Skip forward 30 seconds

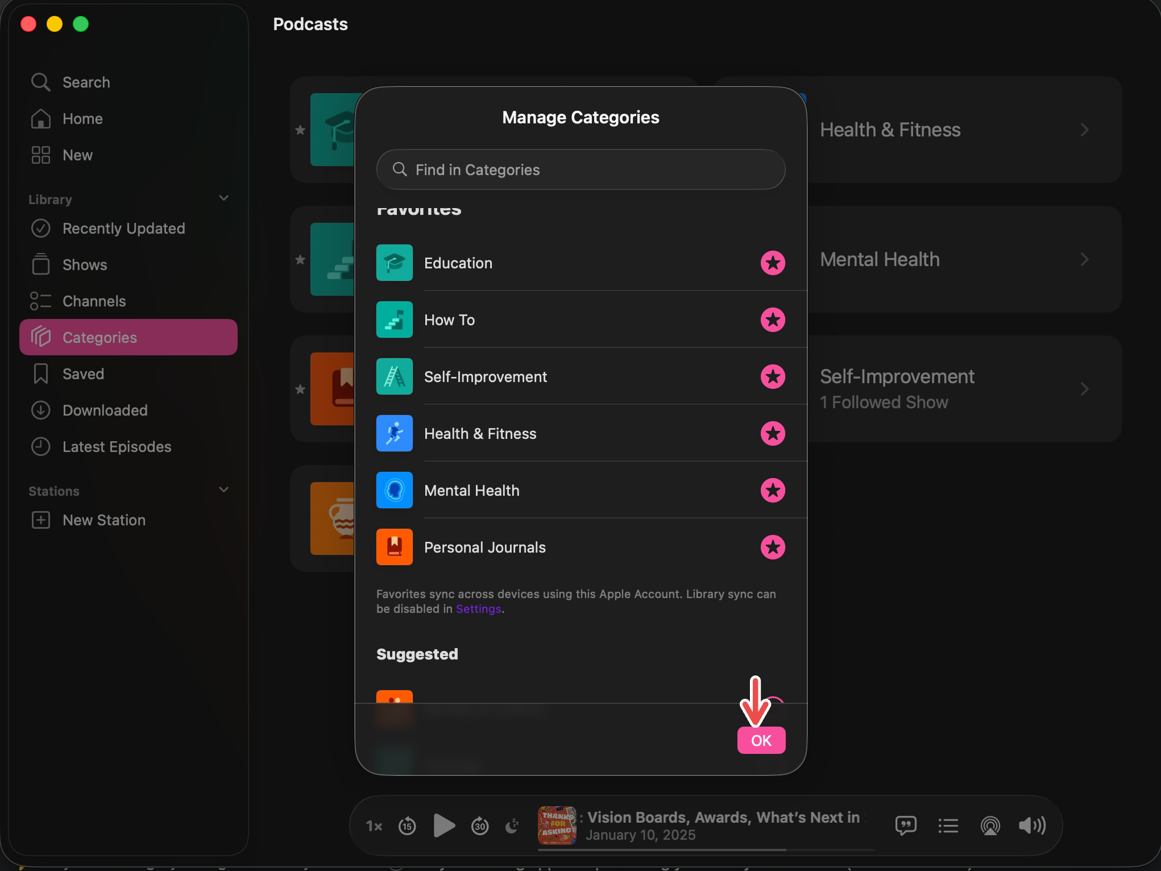point(480,826)
